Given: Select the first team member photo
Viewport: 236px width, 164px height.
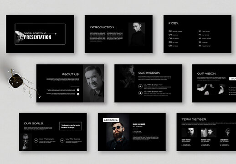Looking at the screenshot, I should tap(190, 133).
